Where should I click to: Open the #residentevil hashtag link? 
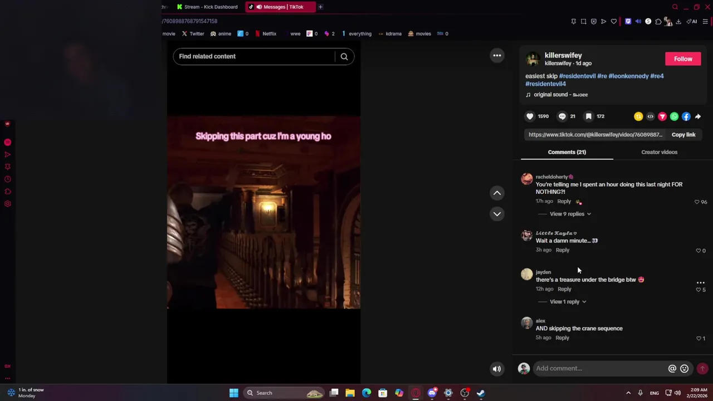[577, 76]
